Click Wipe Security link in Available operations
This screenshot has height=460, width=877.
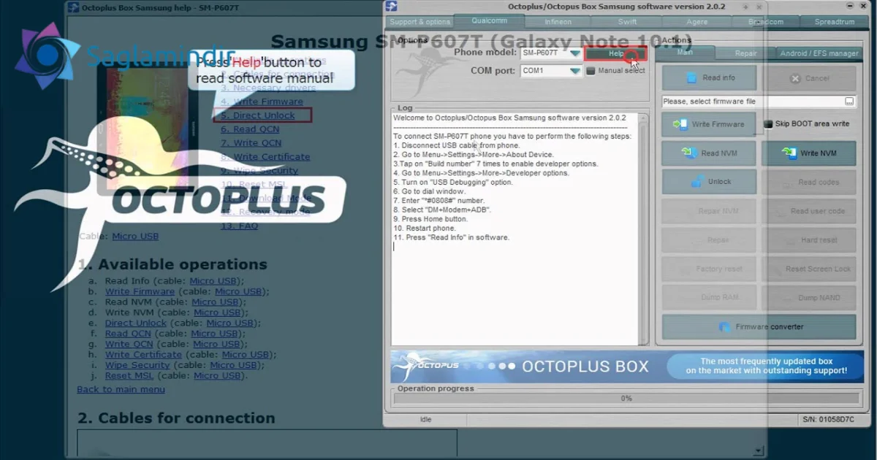[137, 365]
